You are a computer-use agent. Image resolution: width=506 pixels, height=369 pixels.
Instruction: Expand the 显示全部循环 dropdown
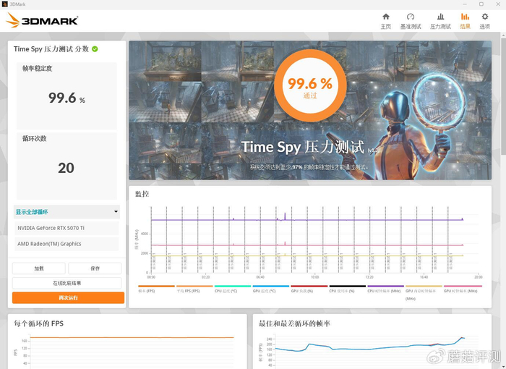pyautogui.click(x=67, y=212)
